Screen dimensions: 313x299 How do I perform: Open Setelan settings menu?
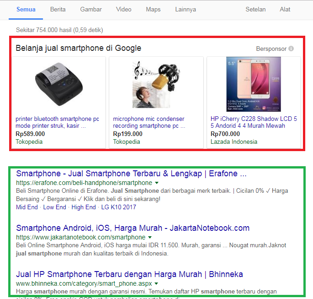coord(255,10)
